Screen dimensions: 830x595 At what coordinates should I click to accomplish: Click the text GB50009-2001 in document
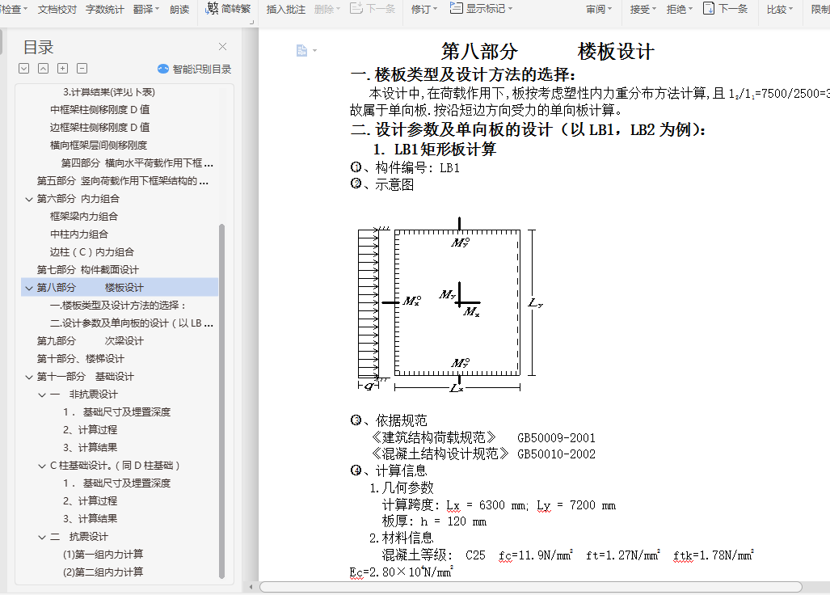click(x=556, y=438)
